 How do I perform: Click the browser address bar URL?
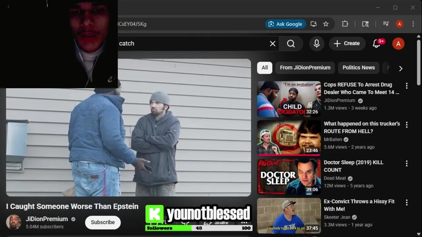132,24
